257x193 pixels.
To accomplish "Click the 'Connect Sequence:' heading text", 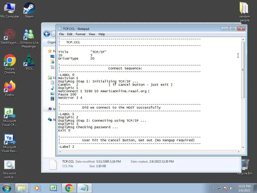I will [x=125, y=68].
